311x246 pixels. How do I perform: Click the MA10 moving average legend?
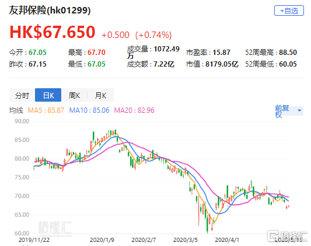coord(89,110)
